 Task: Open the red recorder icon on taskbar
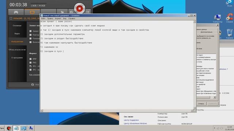[x=9, y=128]
